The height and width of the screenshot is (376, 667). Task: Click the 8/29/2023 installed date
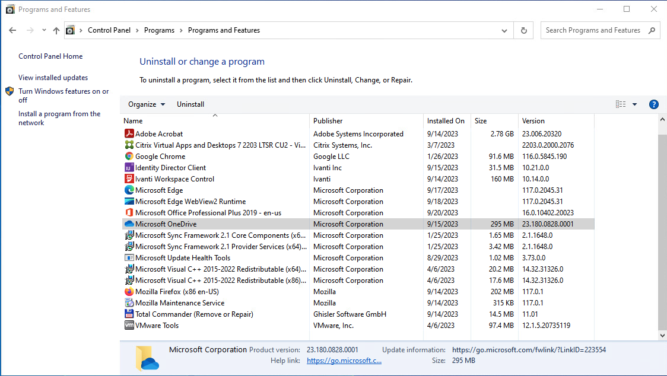pyautogui.click(x=443, y=258)
